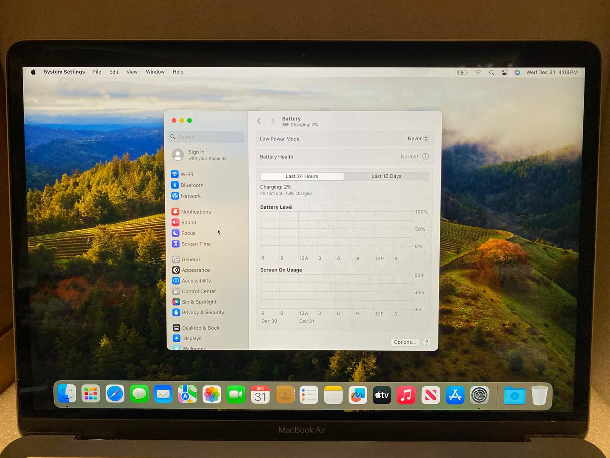Click the Options... button
This screenshot has width=610, height=458.
pos(405,342)
